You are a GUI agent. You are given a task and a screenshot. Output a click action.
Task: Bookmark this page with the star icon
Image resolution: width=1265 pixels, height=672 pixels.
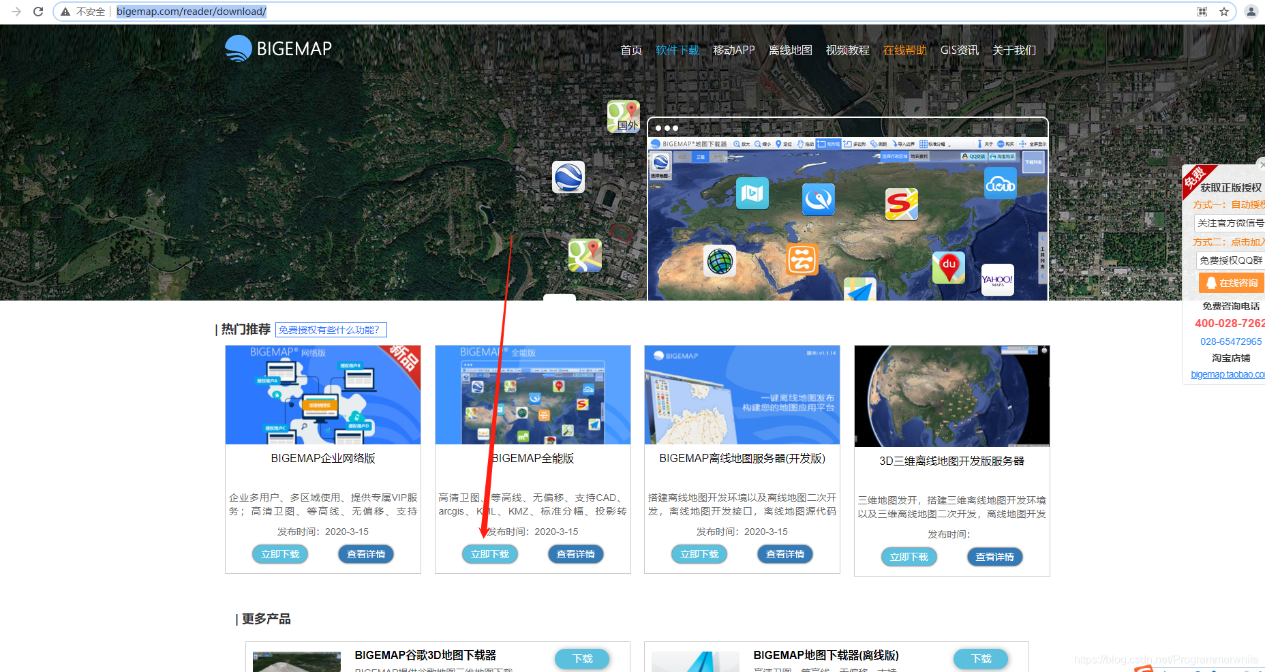tap(1224, 12)
